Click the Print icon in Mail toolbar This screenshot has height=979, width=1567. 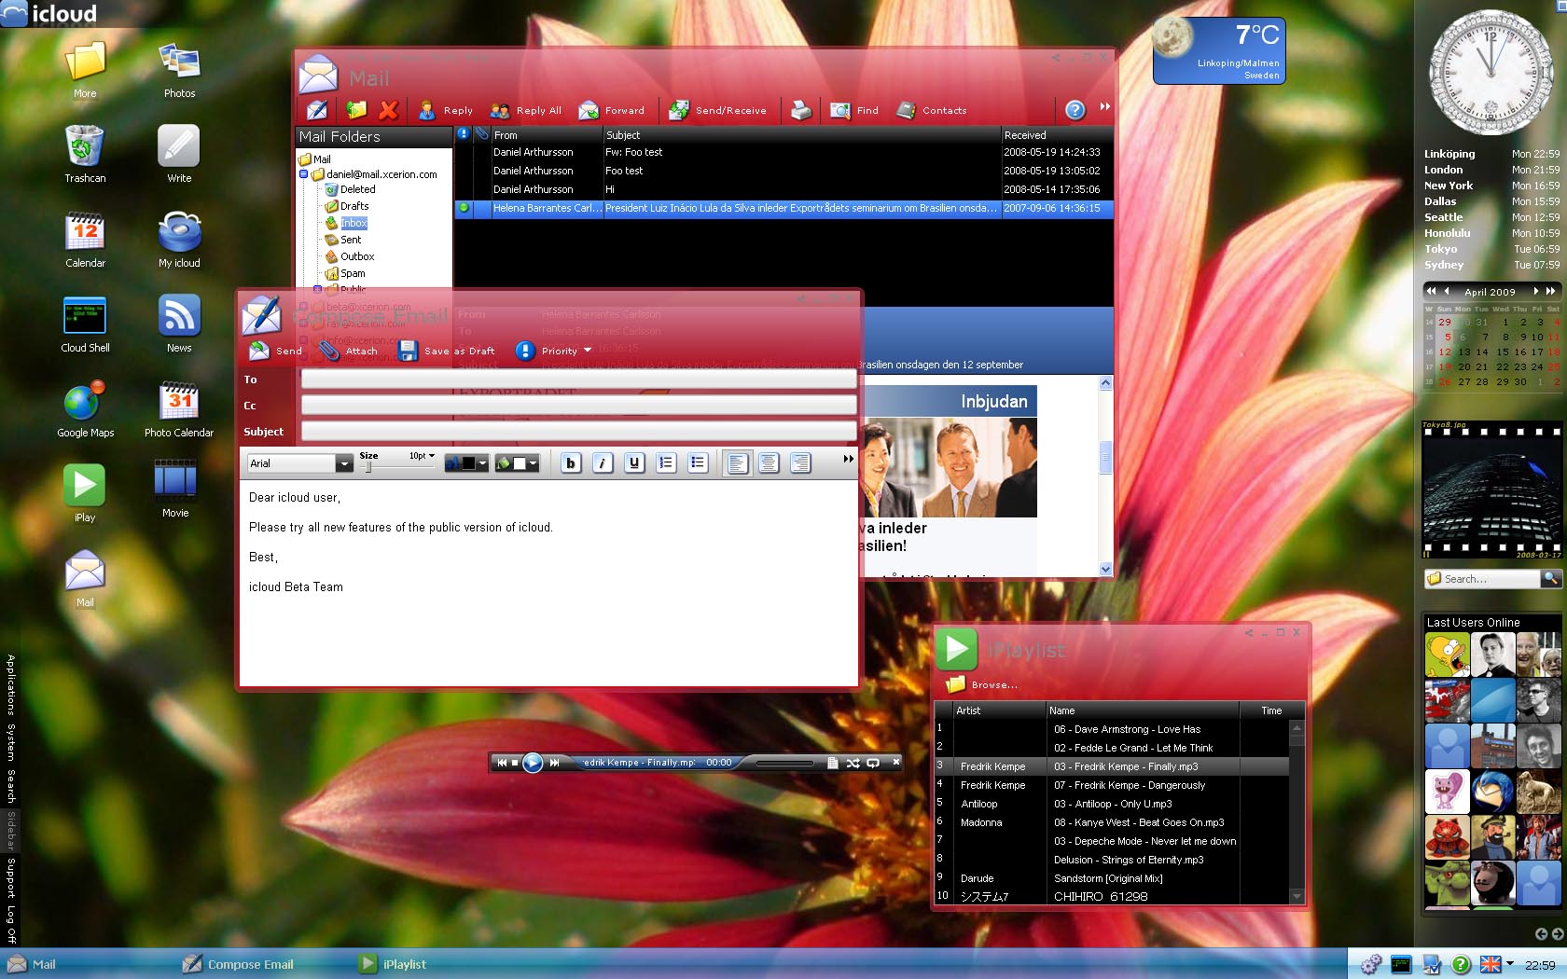(x=801, y=110)
